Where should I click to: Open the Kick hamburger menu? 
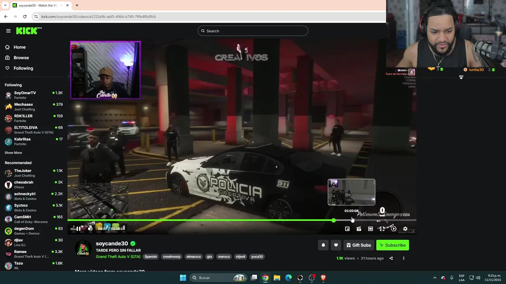pyautogui.click(x=8, y=31)
